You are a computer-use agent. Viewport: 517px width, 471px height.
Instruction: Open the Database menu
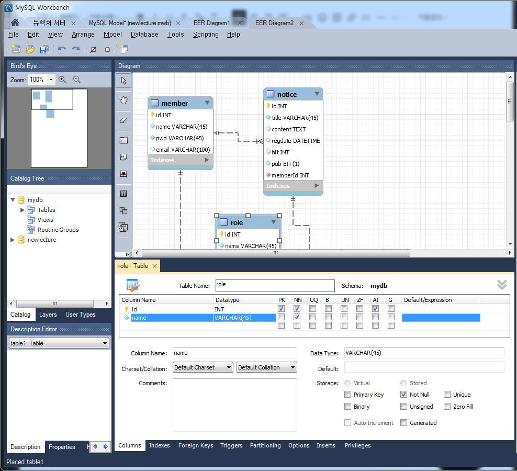point(144,35)
